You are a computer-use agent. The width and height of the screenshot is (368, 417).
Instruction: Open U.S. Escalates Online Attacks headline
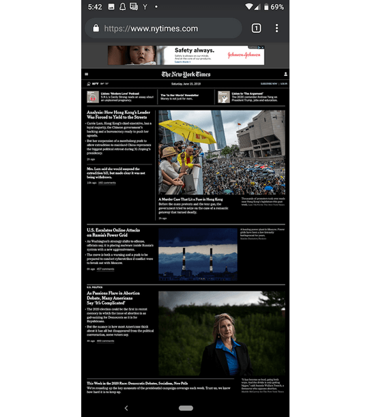pos(113,233)
